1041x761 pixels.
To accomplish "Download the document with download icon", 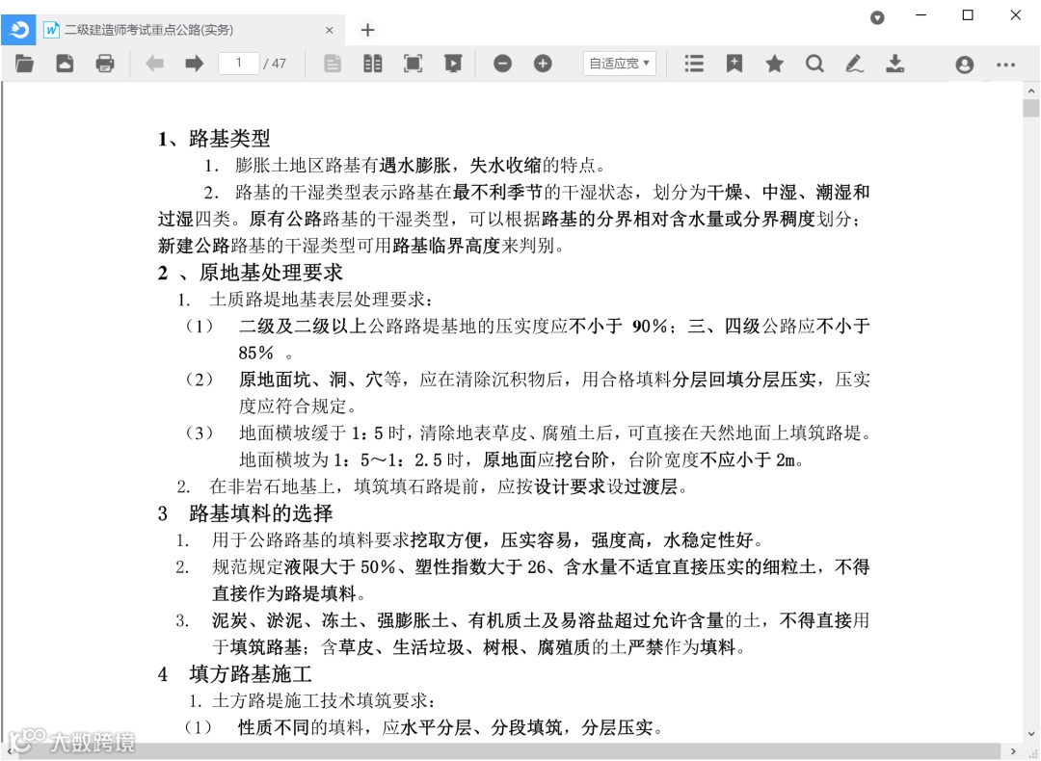I will [894, 64].
